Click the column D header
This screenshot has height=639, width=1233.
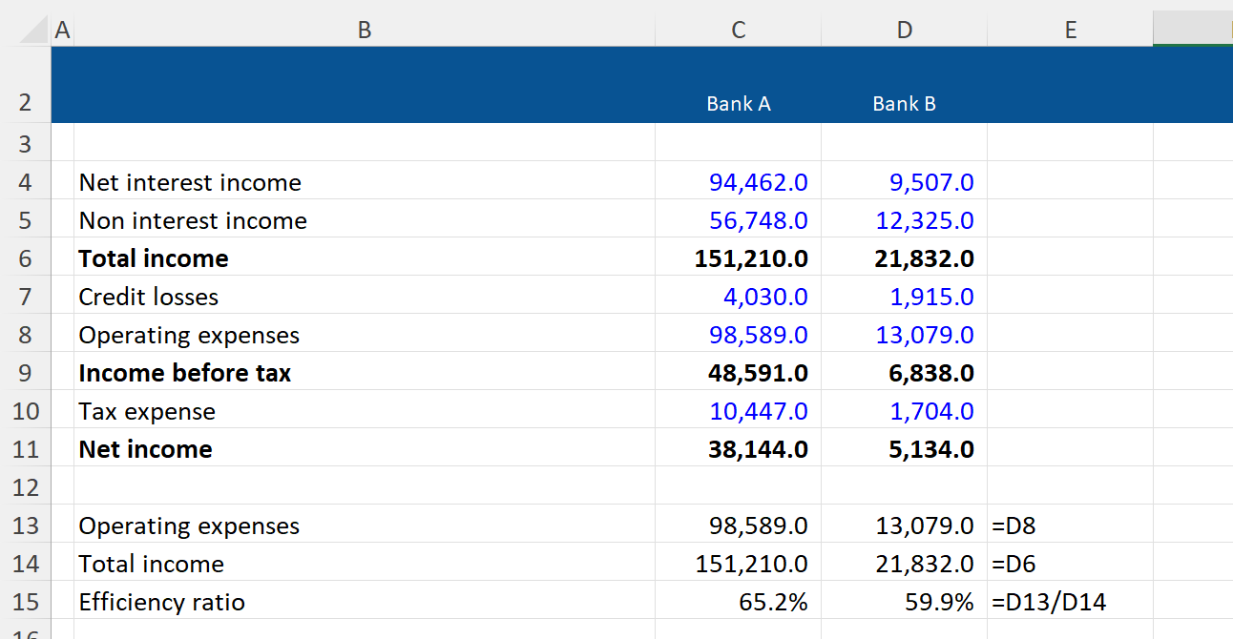tap(904, 31)
